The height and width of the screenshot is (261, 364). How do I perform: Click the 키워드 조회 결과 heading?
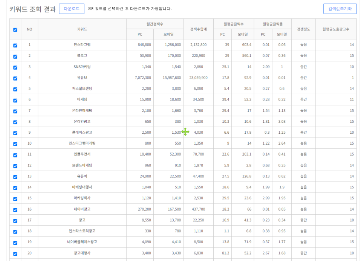coord(32,9)
